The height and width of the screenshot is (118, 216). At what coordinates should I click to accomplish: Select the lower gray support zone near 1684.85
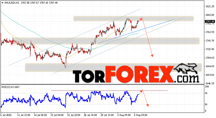click(113, 67)
